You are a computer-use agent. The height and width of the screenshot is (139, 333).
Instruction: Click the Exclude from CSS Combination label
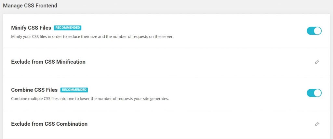(49, 124)
